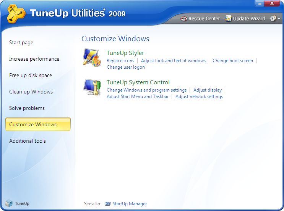
Task: Click the StartUp Manager icon
Action: click(108, 204)
